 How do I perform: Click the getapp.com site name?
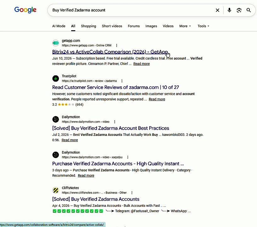[71, 41]
